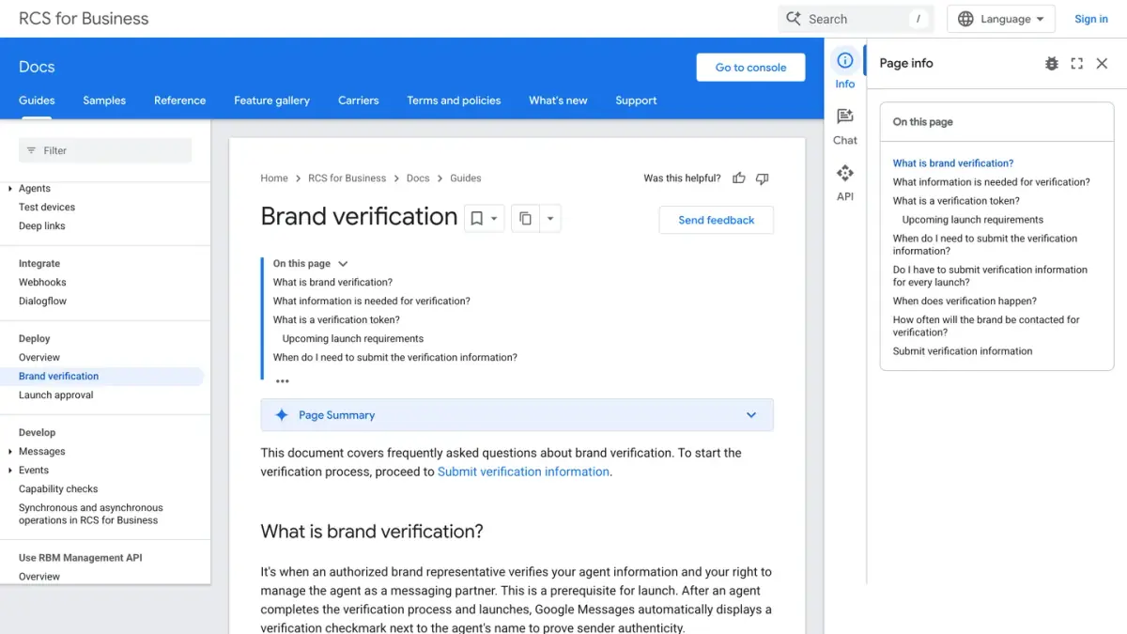Click the globe Language icon
The width and height of the screenshot is (1127, 634).
pyautogui.click(x=965, y=19)
